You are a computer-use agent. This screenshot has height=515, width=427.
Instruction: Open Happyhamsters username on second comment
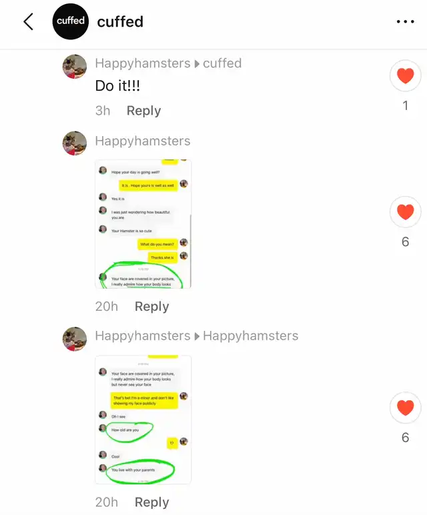143,141
